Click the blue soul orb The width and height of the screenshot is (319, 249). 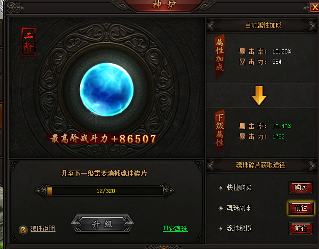pos(107,90)
